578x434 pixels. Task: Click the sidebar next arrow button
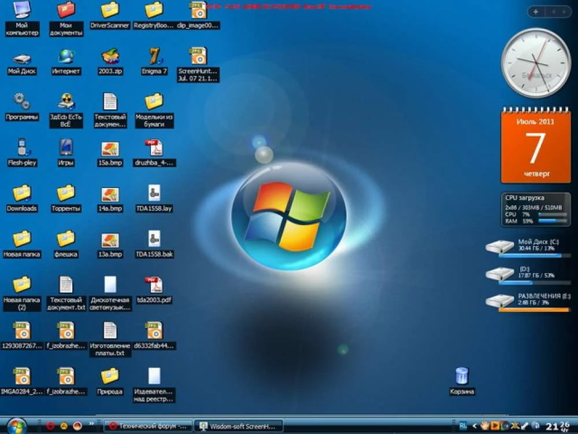point(564,12)
